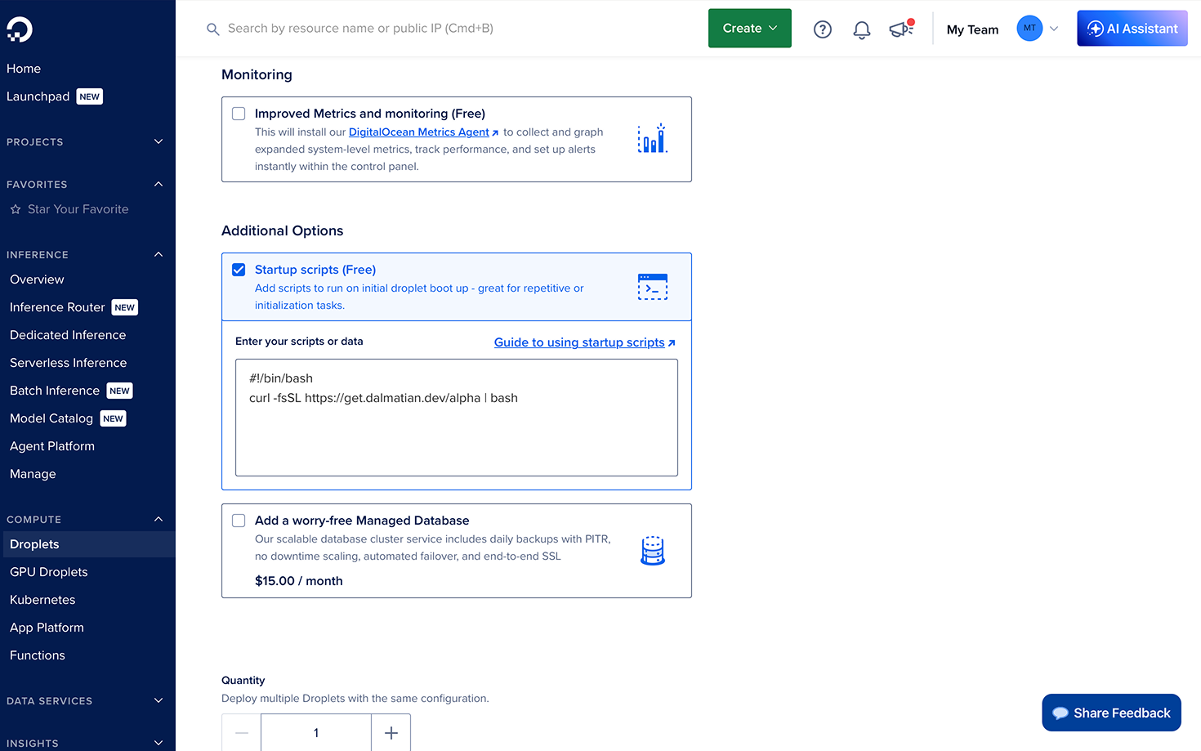Click the $15.00 / month price text
The height and width of the screenshot is (751, 1201).
299,581
